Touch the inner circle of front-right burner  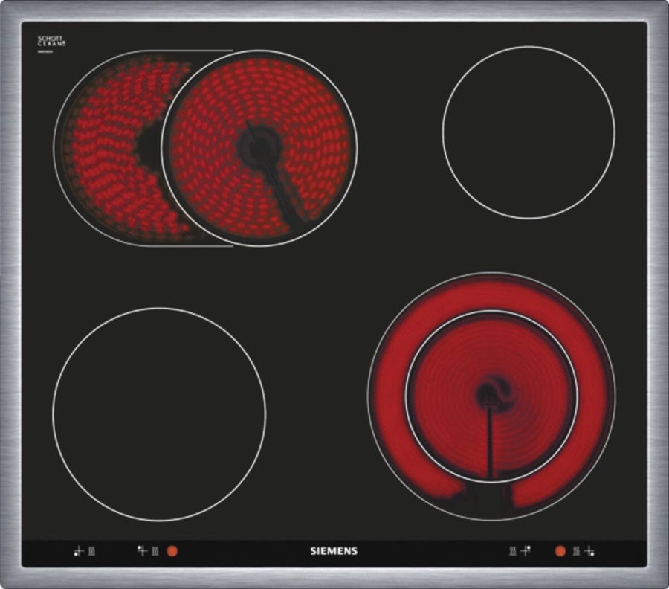(x=491, y=394)
